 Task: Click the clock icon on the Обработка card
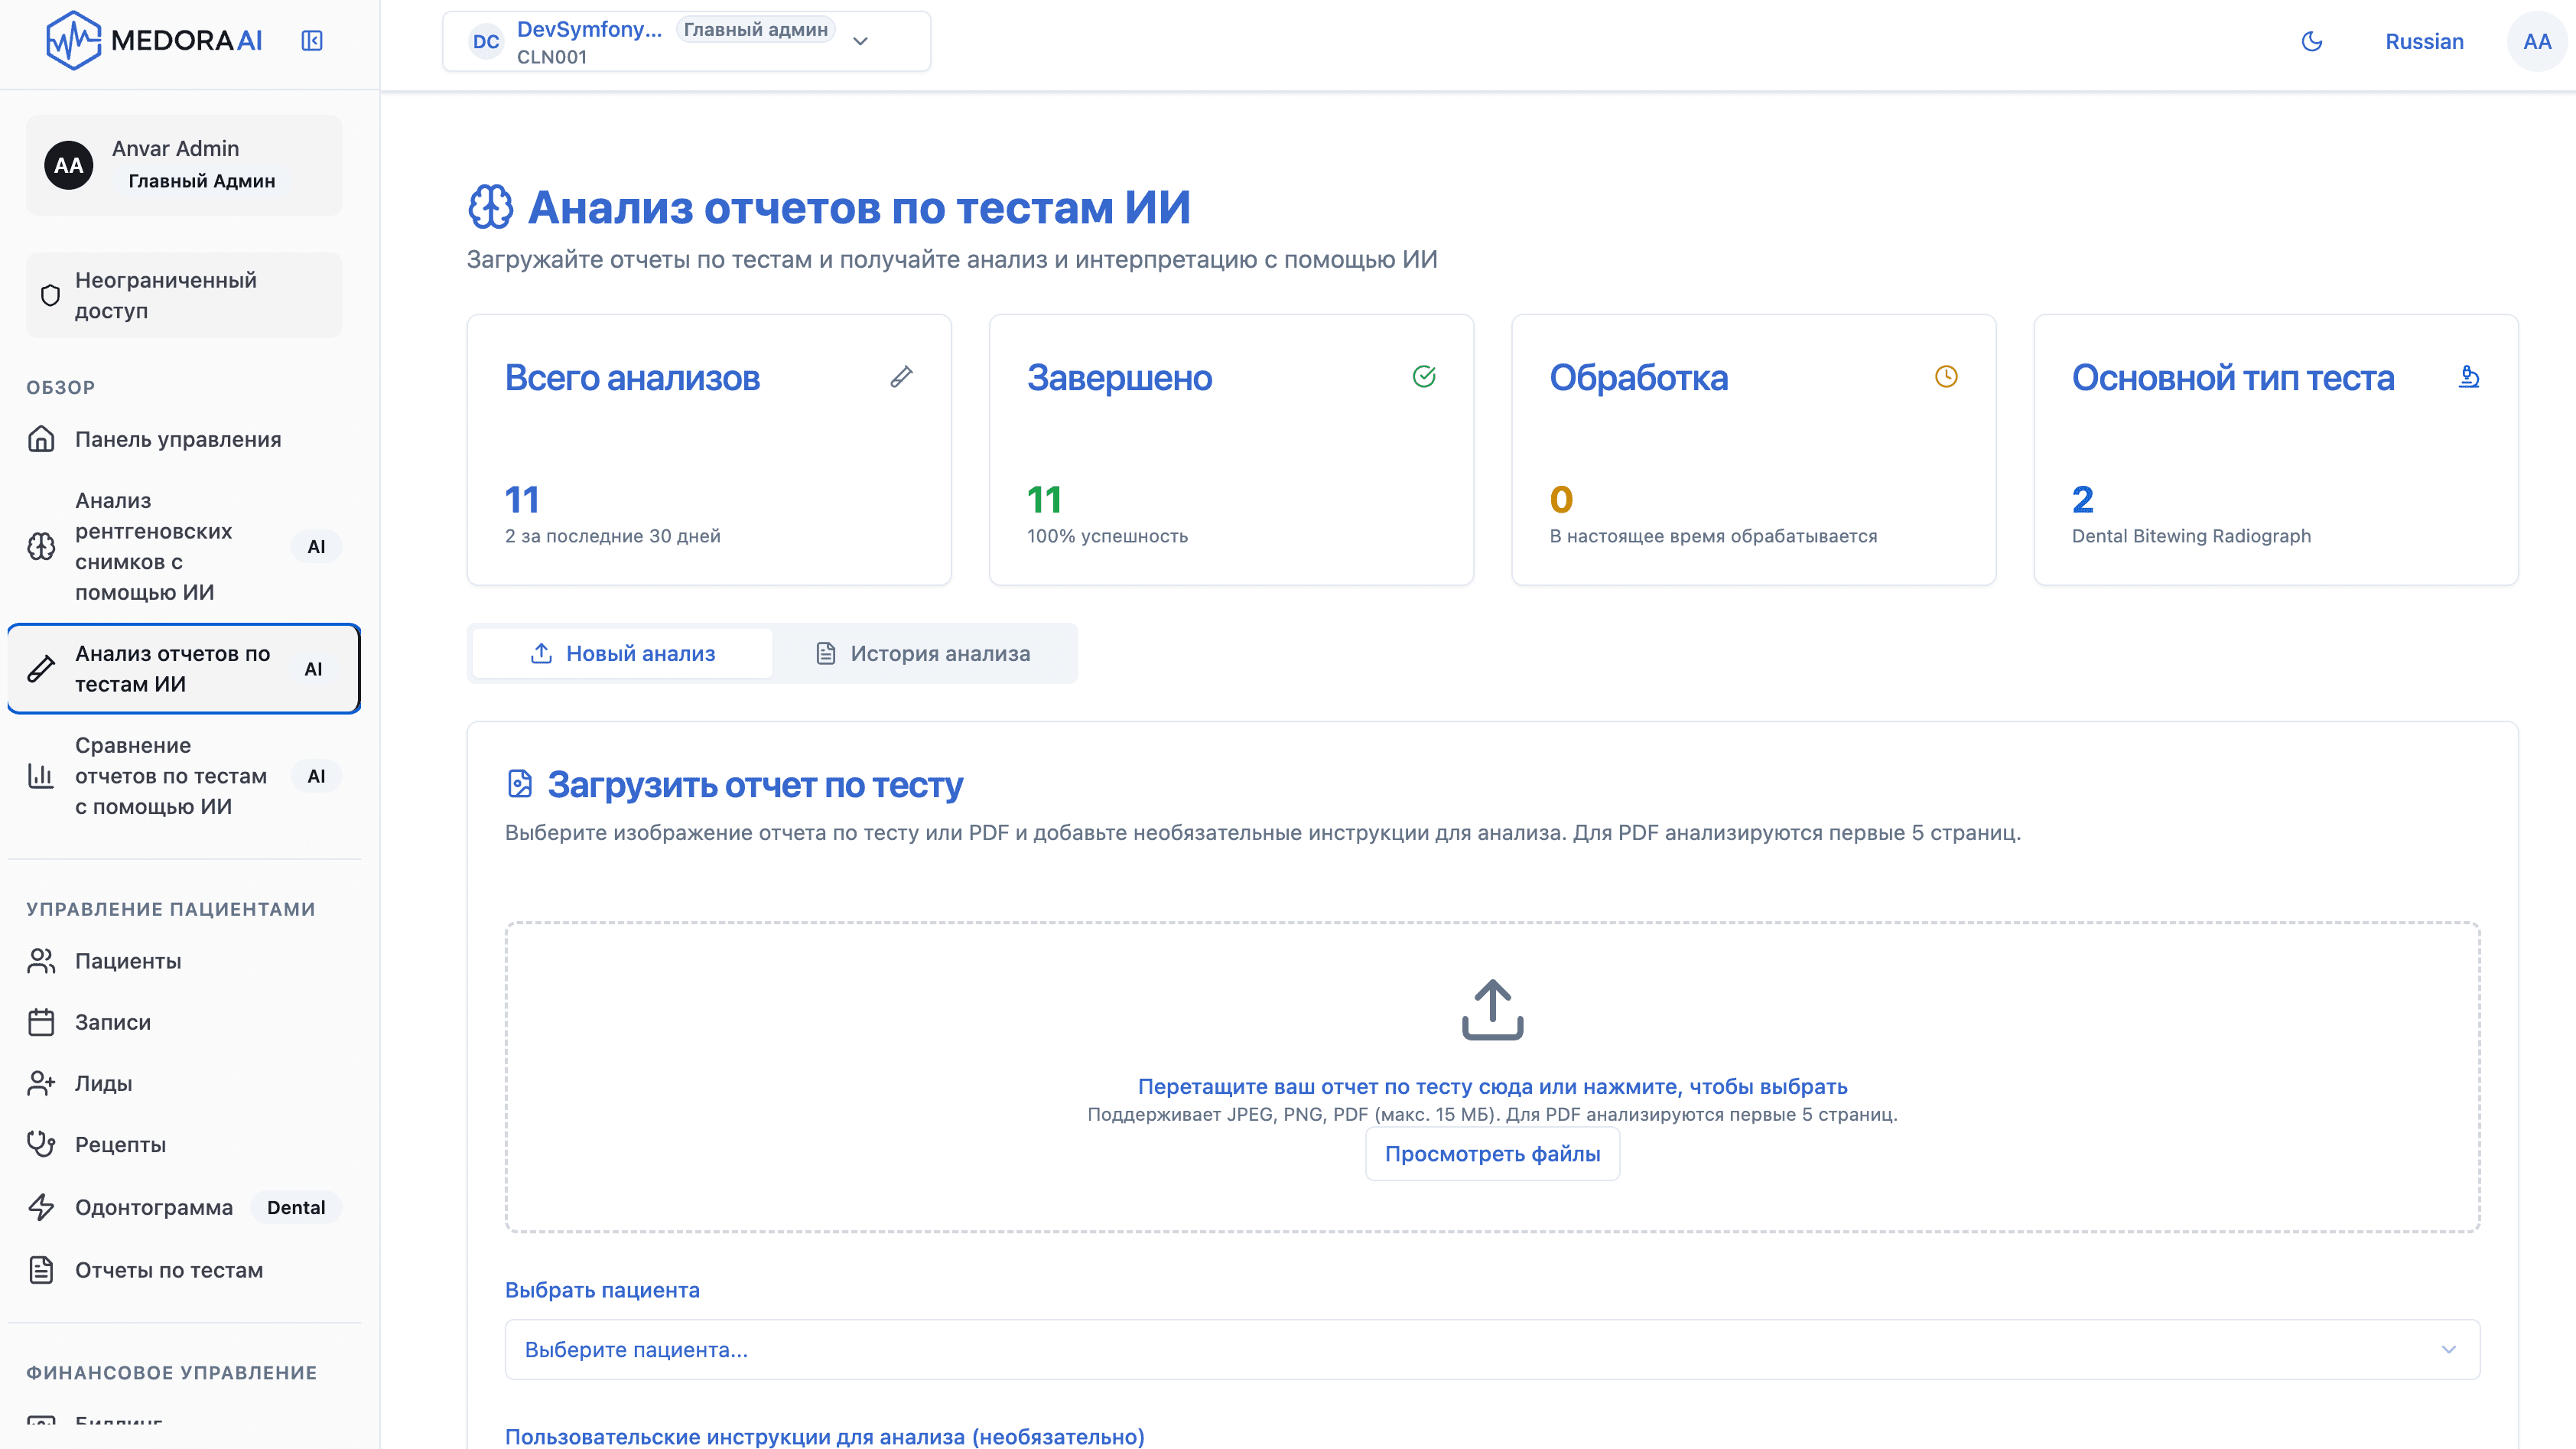pyautogui.click(x=1946, y=377)
